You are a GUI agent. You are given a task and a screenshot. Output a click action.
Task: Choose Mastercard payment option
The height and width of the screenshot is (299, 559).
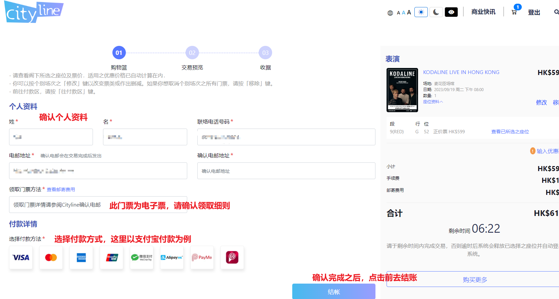click(51, 257)
